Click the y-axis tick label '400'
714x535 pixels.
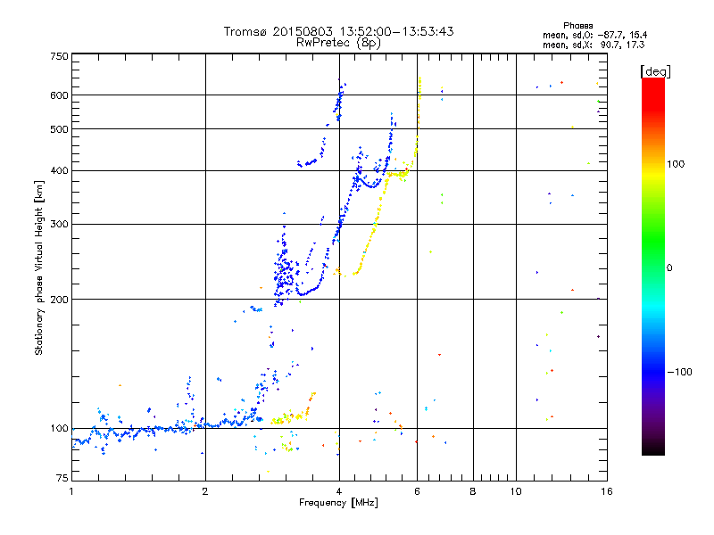pyautogui.click(x=59, y=170)
